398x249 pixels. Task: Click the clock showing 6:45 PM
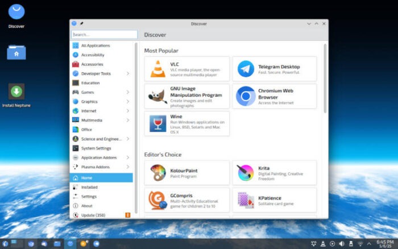(385, 244)
